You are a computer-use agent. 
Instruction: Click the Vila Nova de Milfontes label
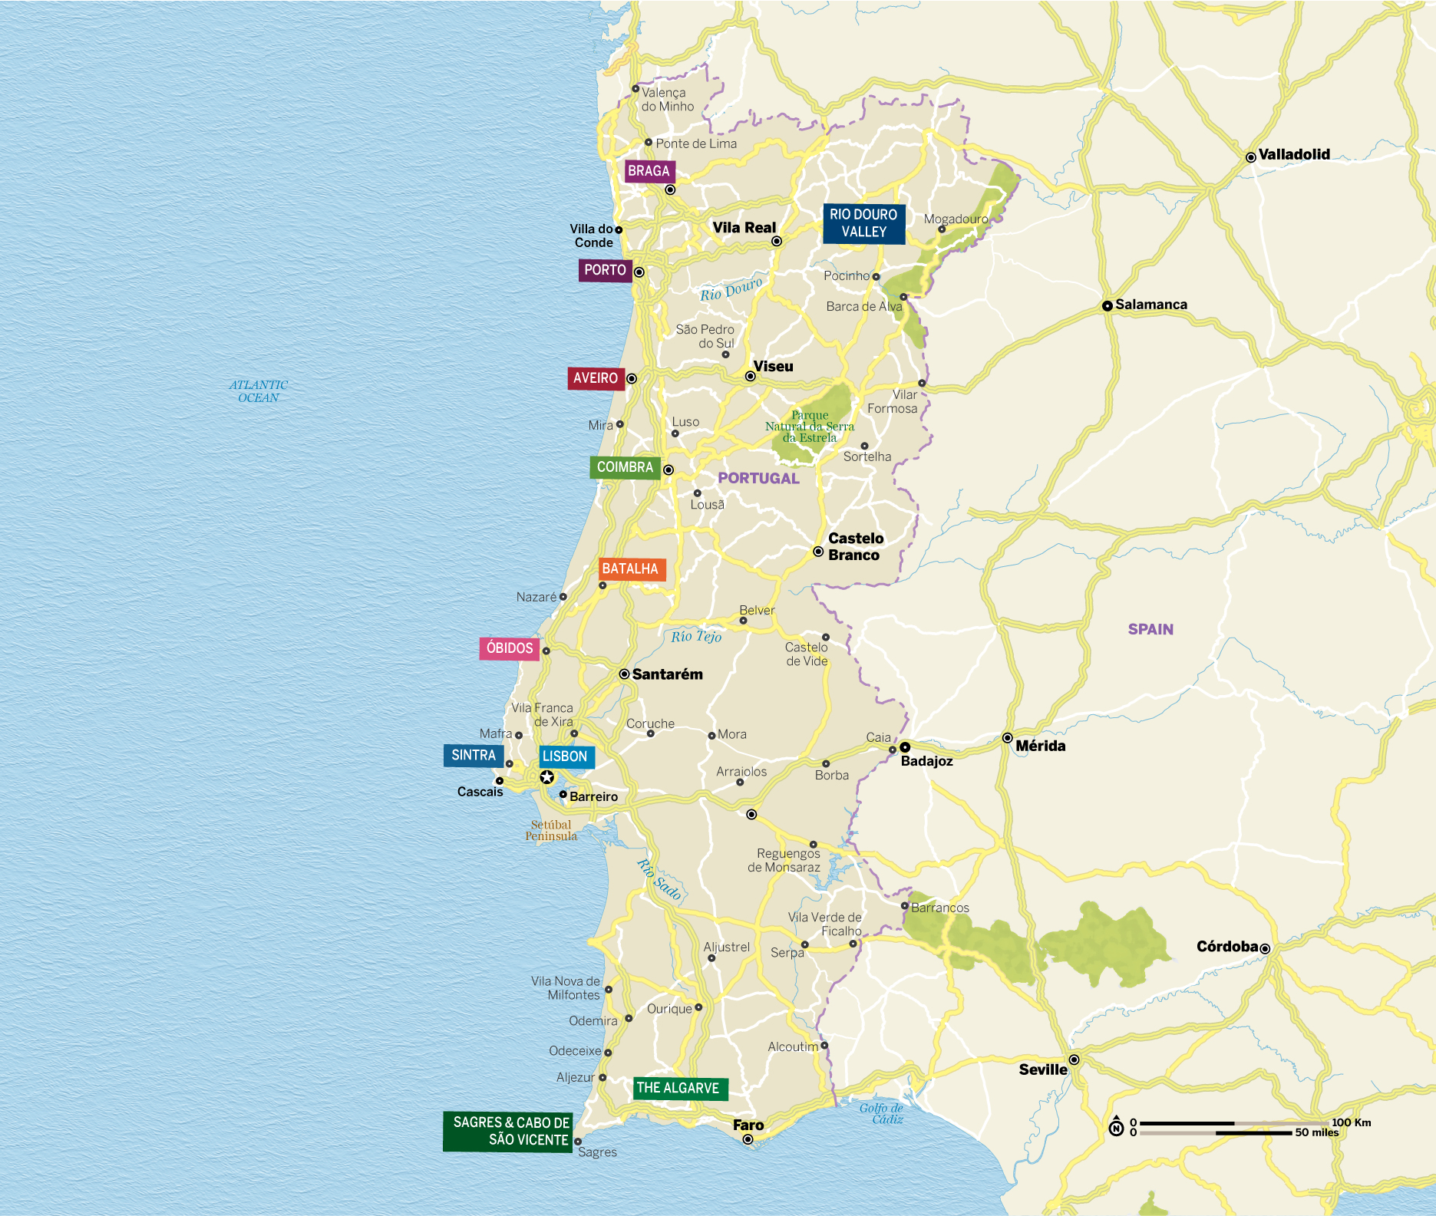(x=566, y=988)
